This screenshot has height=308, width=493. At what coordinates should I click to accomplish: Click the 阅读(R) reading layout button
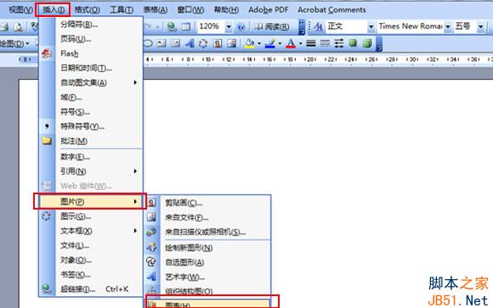(x=272, y=27)
